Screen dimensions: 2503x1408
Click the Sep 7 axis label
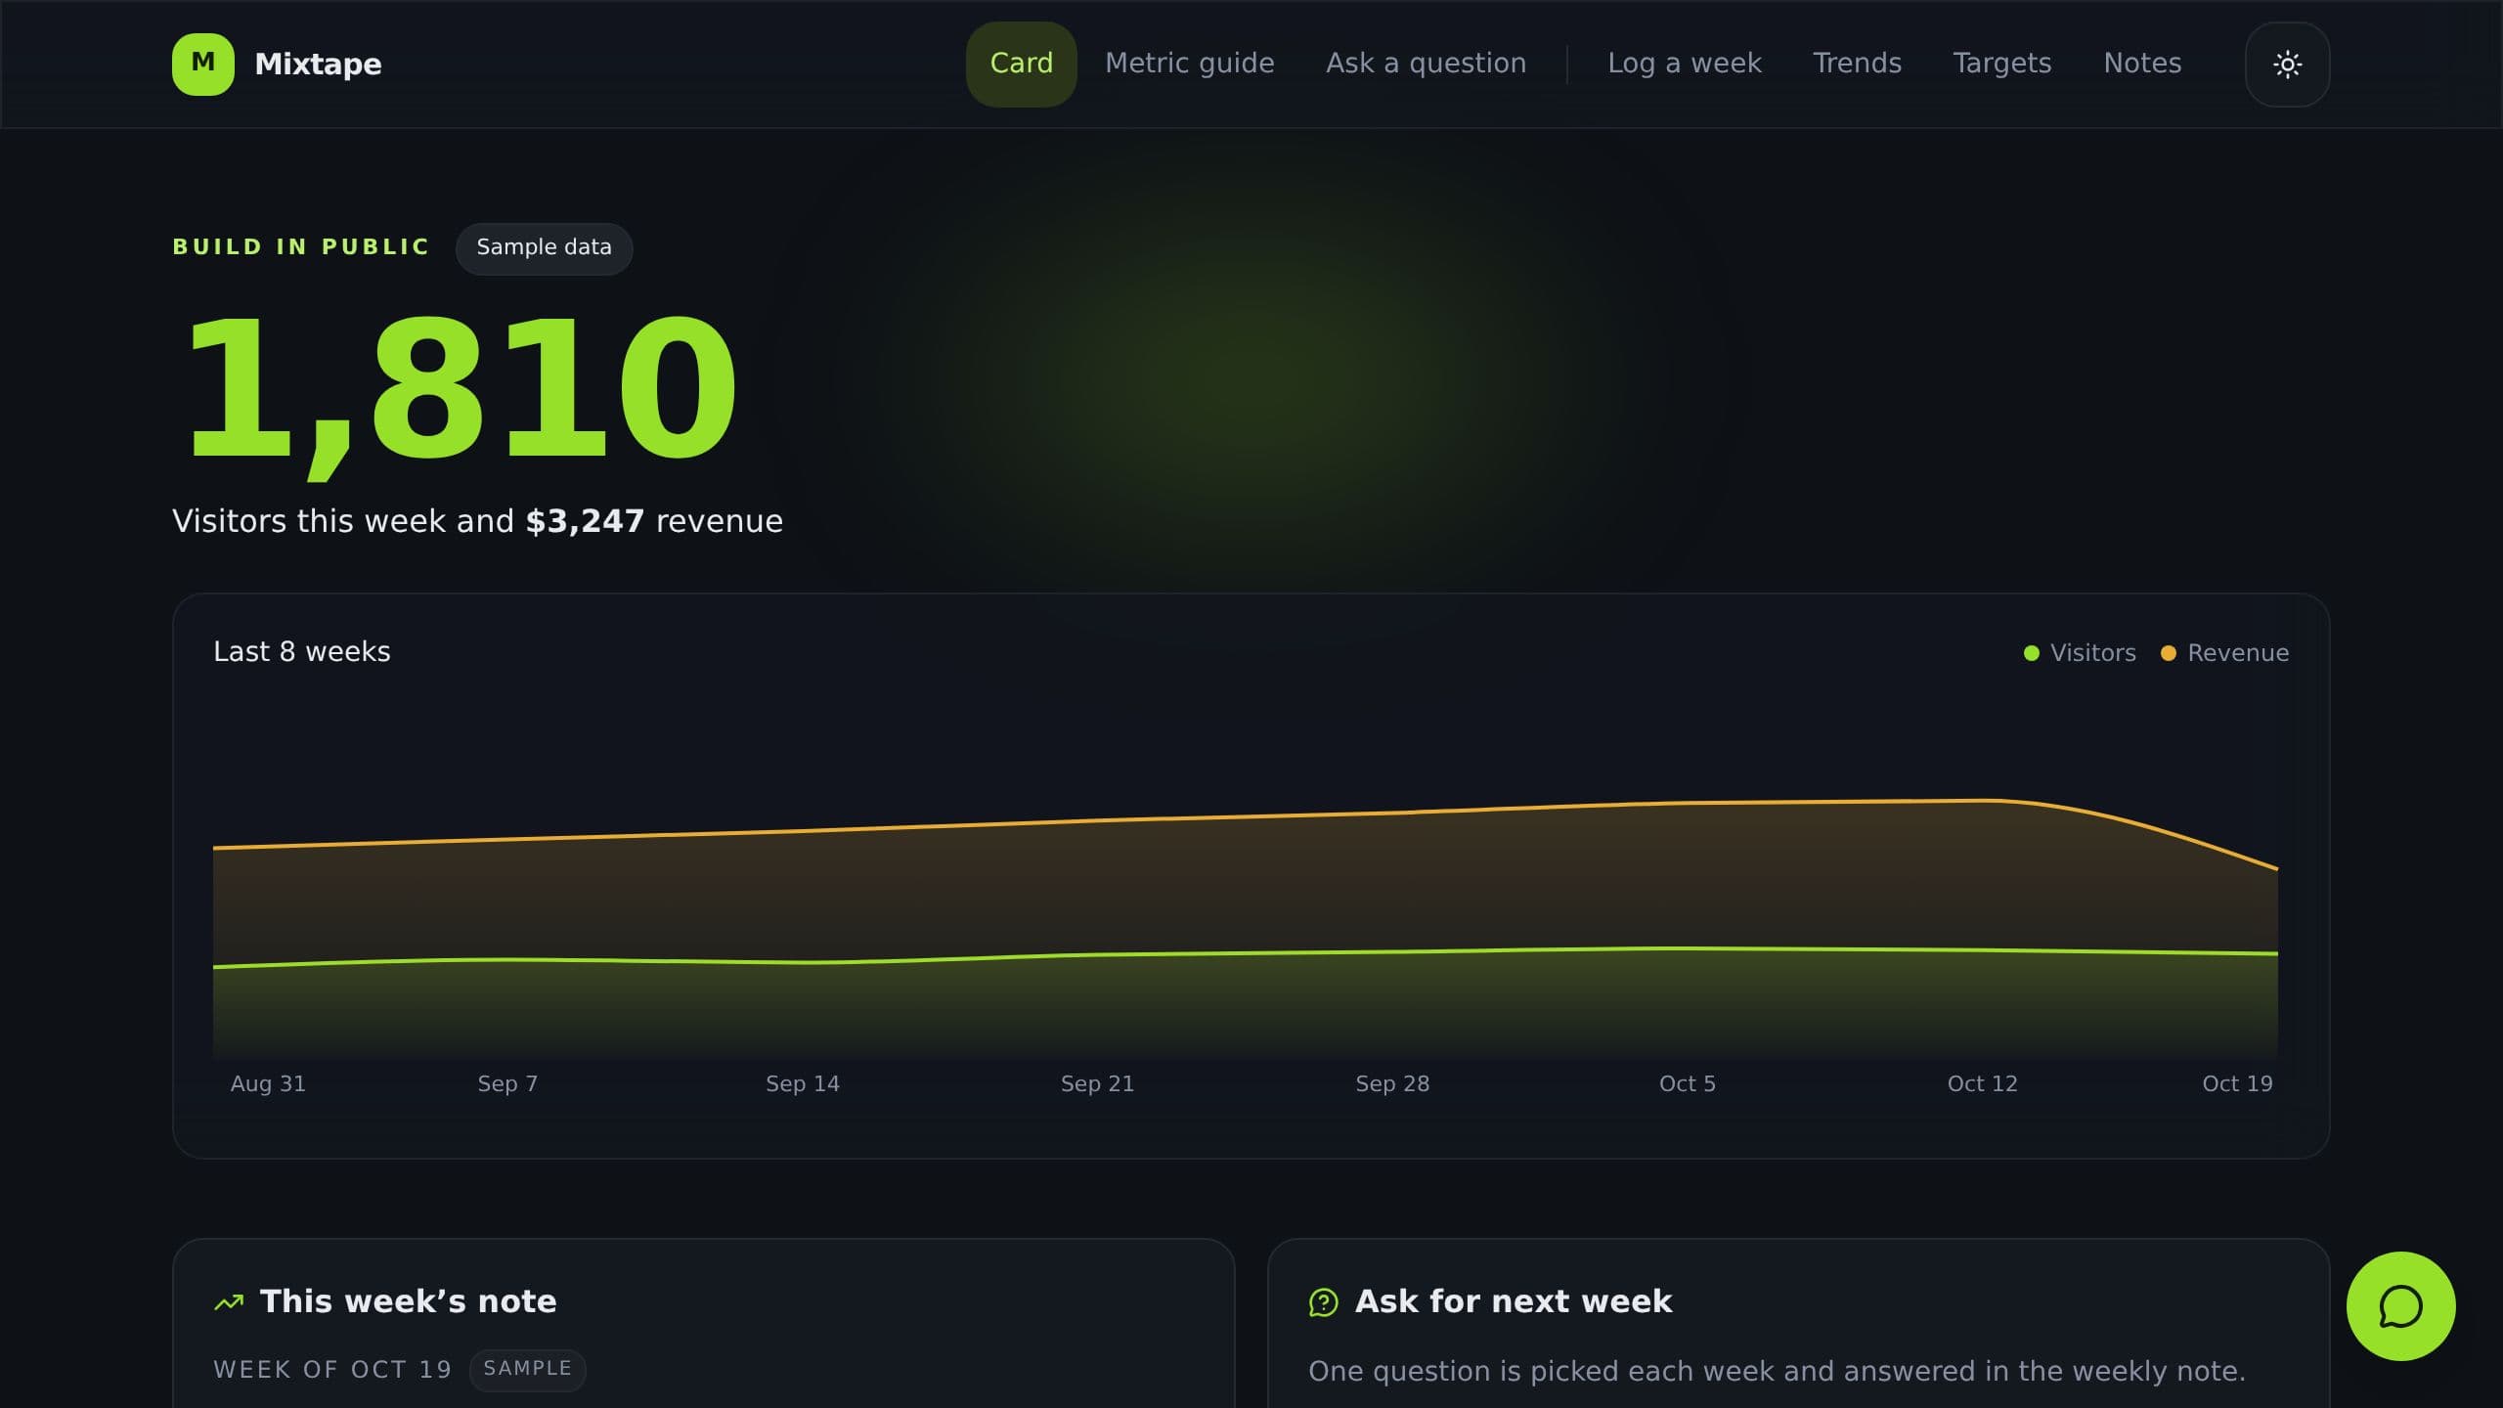coord(507,1083)
